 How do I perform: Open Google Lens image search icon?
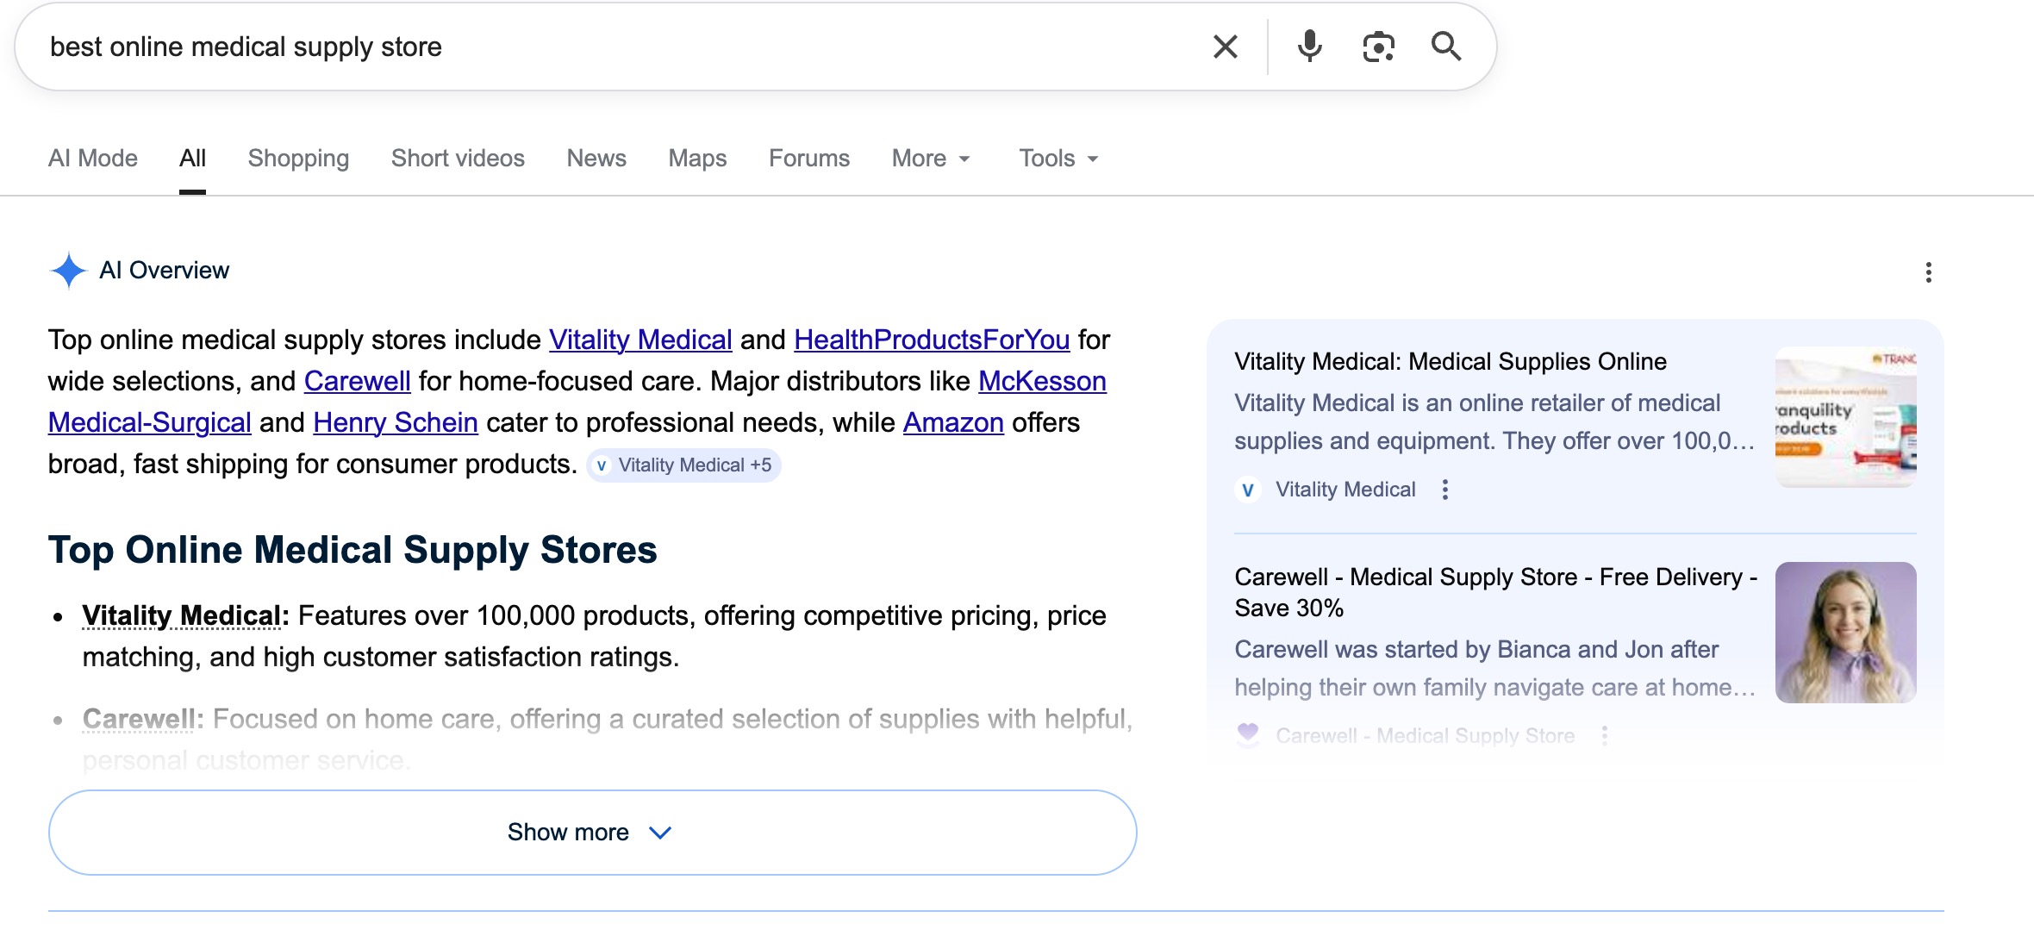point(1378,47)
